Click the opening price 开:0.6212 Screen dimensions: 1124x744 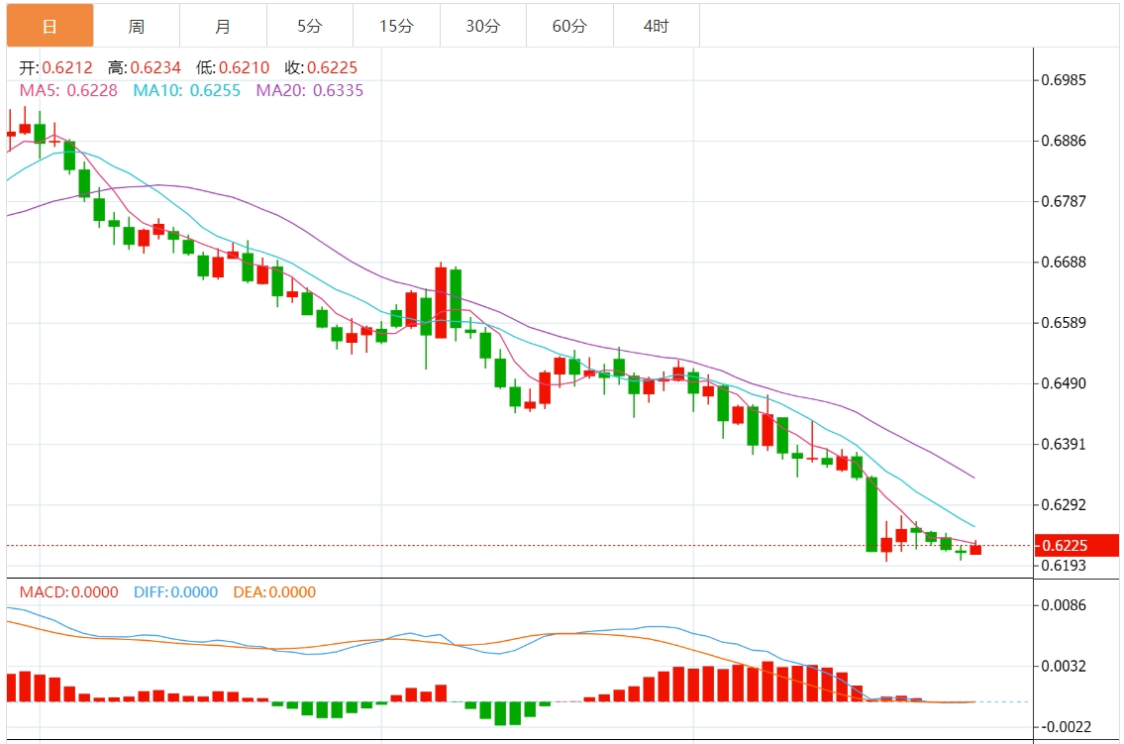pyautogui.click(x=55, y=67)
